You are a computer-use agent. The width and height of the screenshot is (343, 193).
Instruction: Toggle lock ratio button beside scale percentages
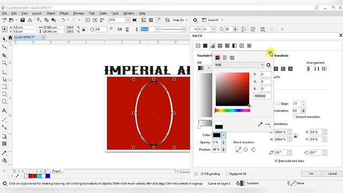84,29
